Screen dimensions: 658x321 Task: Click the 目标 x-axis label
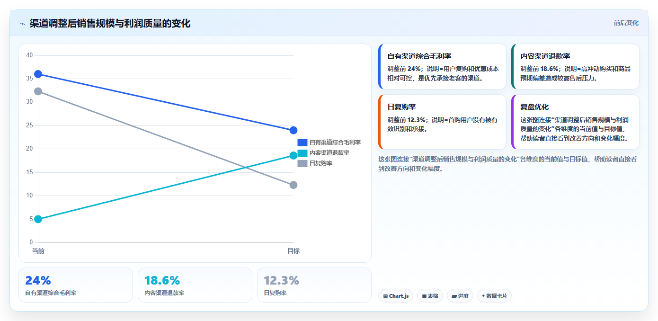click(x=293, y=251)
